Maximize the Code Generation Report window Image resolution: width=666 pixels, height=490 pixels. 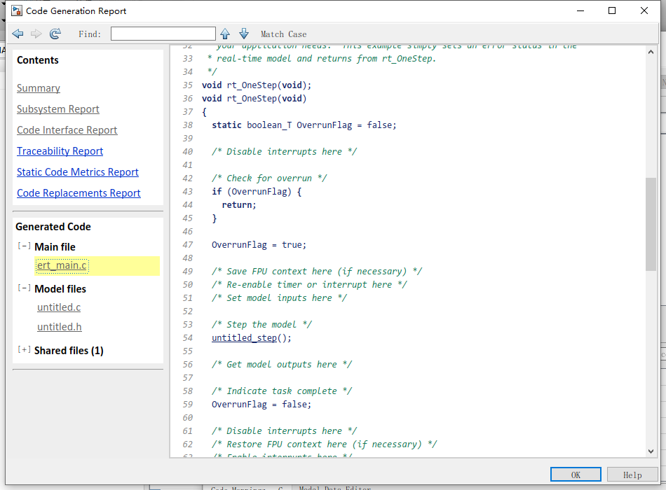click(612, 10)
